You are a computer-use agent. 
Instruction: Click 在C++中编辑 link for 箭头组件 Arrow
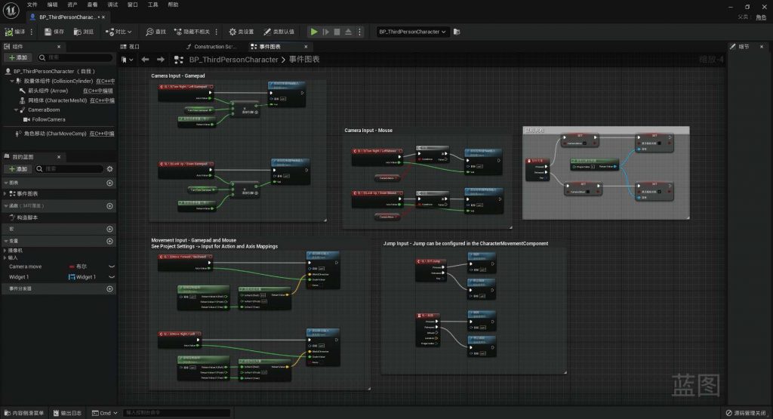pos(97,91)
